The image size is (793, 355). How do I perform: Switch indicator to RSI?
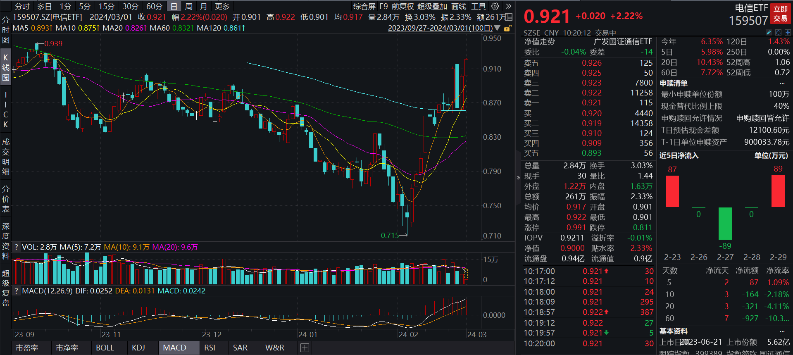pyautogui.click(x=210, y=348)
